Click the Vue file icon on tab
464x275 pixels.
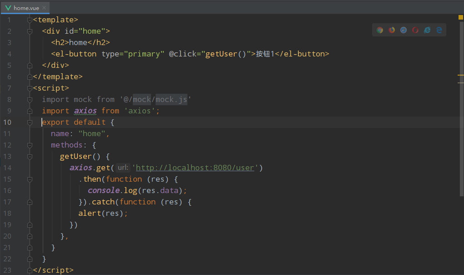pyautogui.click(x=8, y=8)
